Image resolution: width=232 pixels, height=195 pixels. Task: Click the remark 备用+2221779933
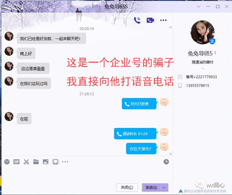(x=201, y=77)
